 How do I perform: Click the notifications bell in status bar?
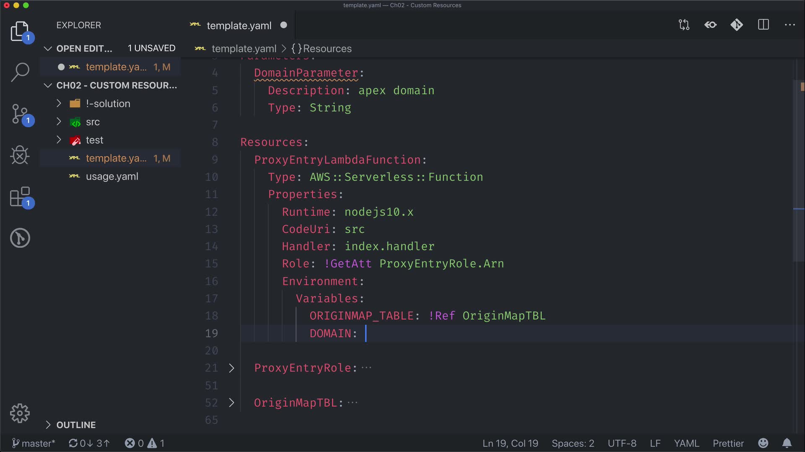click(x=787, y=443)
